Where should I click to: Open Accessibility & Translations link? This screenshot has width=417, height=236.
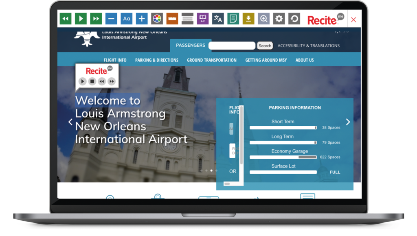309,46
